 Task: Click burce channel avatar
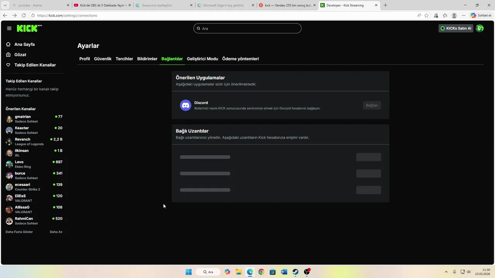point(9,176)
